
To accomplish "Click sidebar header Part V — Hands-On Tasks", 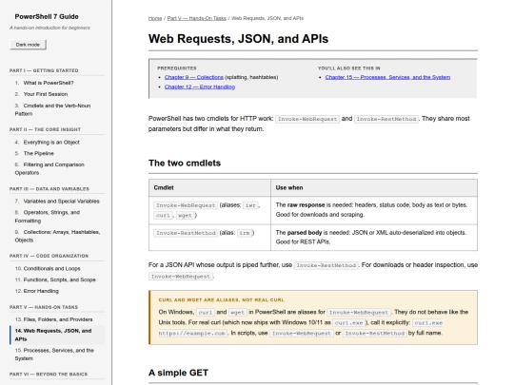I will [x=44, y=307].
